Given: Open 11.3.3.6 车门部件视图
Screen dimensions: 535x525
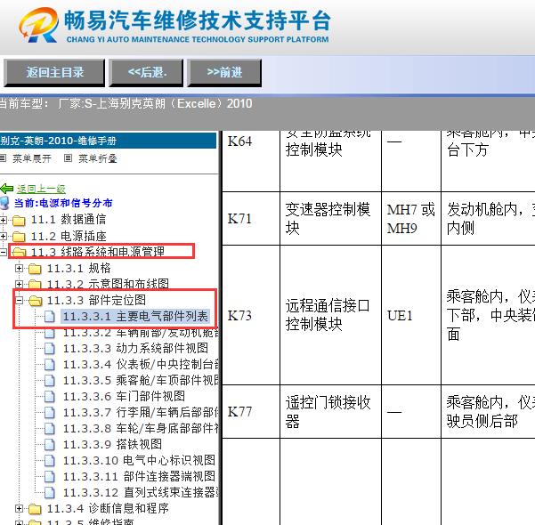Looking at the screenshot, I should click(124, 396).
